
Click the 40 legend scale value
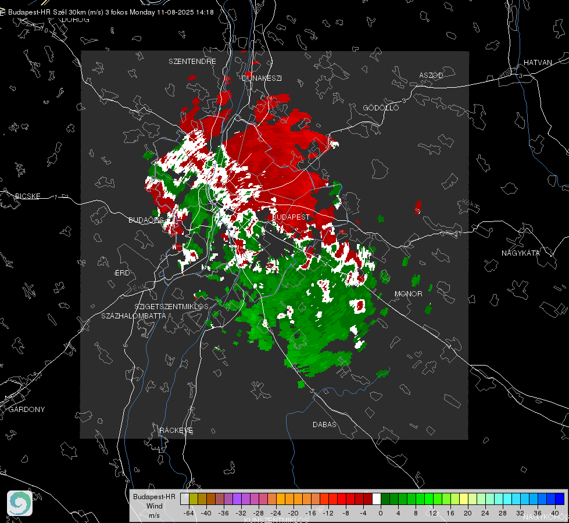pyautogui.click(x=555, y=513)
